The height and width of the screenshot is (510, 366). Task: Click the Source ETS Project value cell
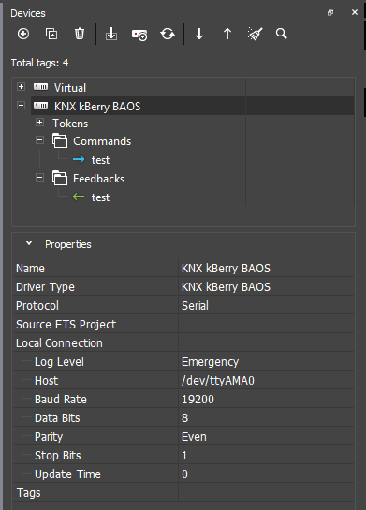point(266,325)
